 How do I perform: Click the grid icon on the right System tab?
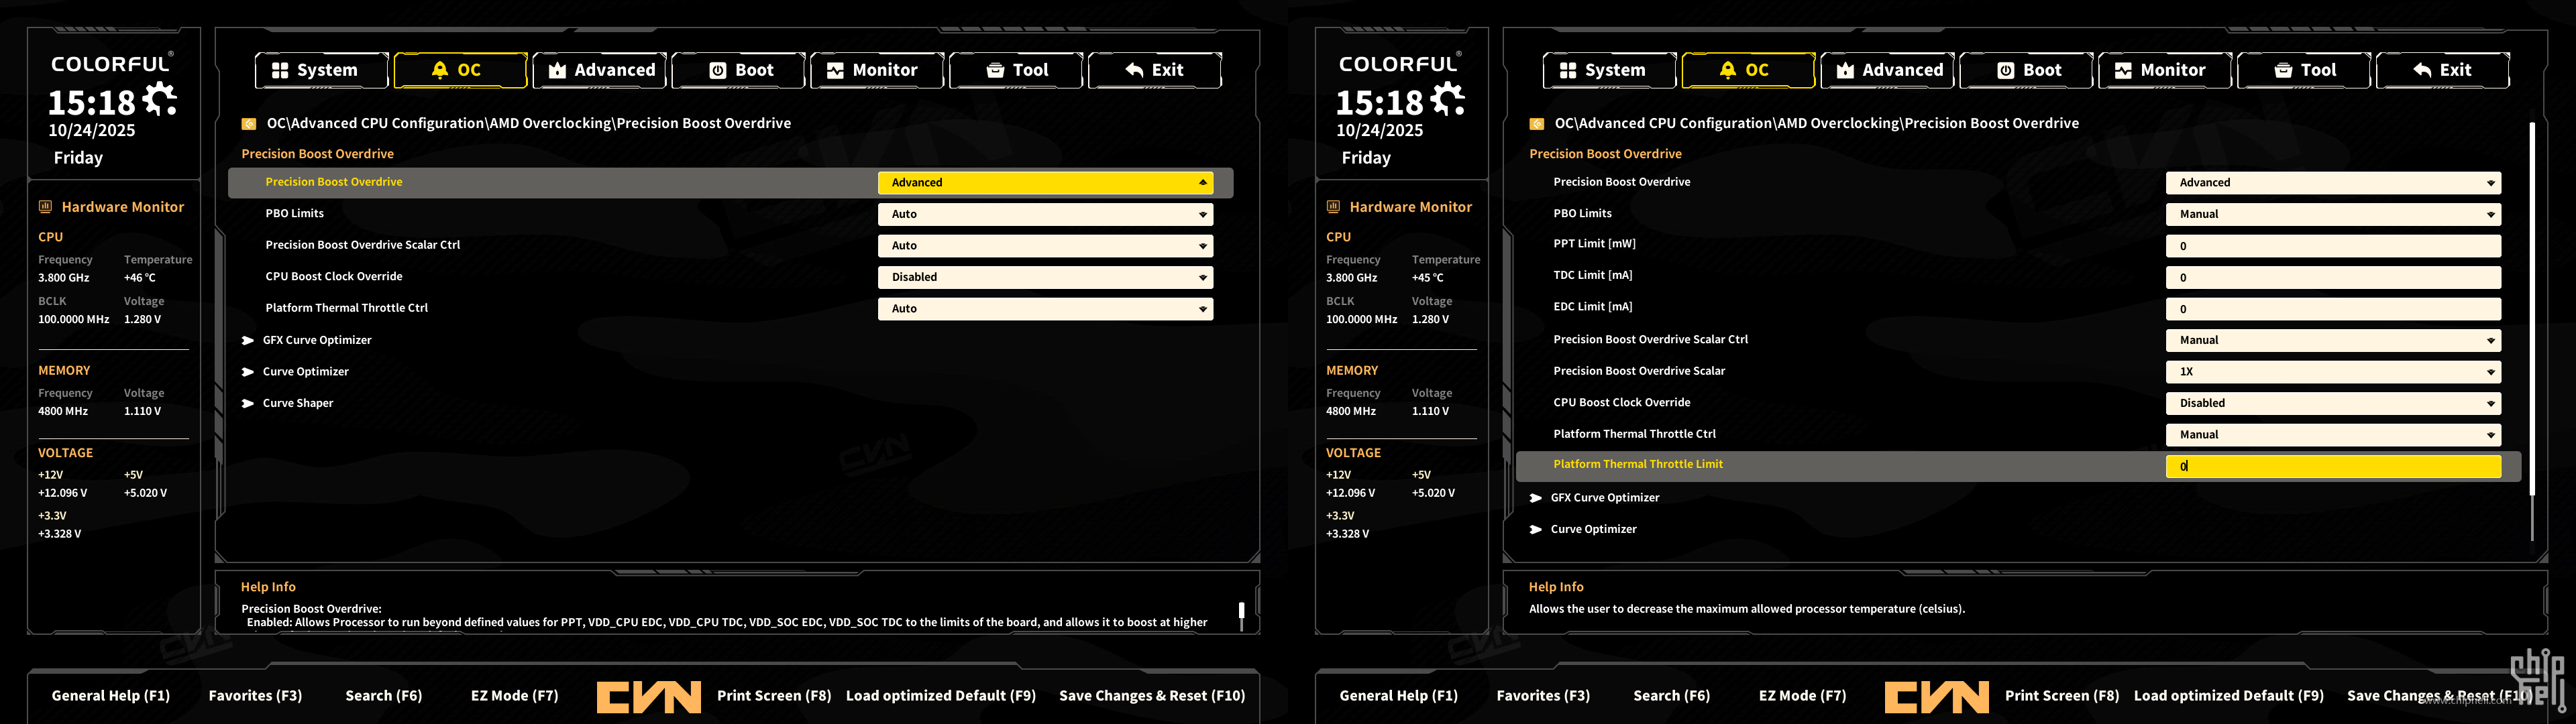click(x=1568, y=70)
